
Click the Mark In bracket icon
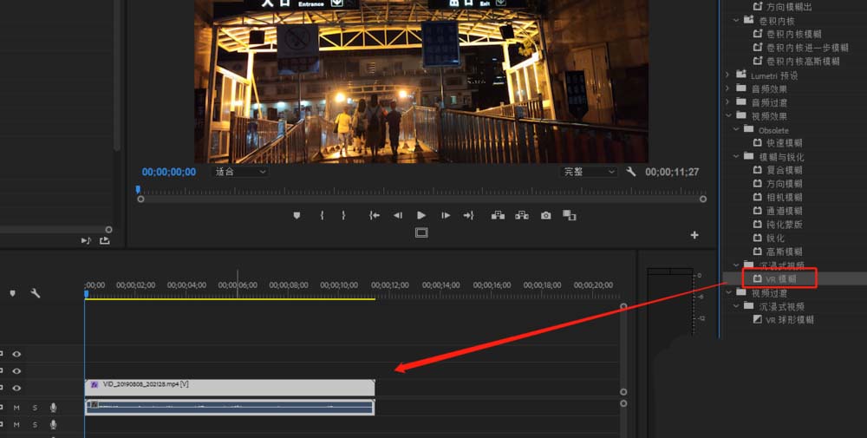[x=322, y=215]
